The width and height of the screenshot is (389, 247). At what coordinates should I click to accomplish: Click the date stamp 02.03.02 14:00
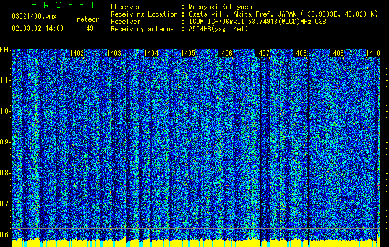(x=38, y=28)
